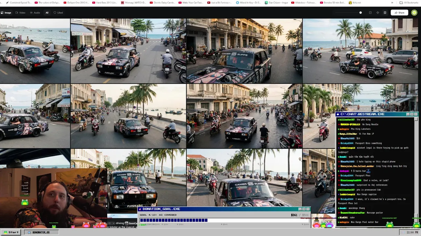Open close-up Gamer Supps windshield image
This screenshot has height=236, width=421.
[244, 51]
